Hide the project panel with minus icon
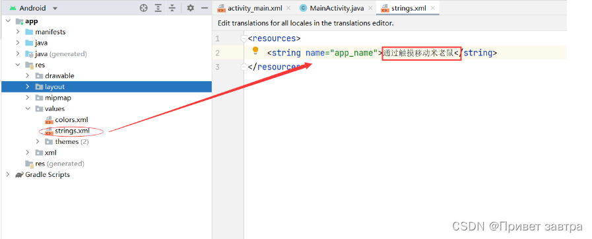Image resolution: width=592 pixels, height=239 pixels. (205, 8)
